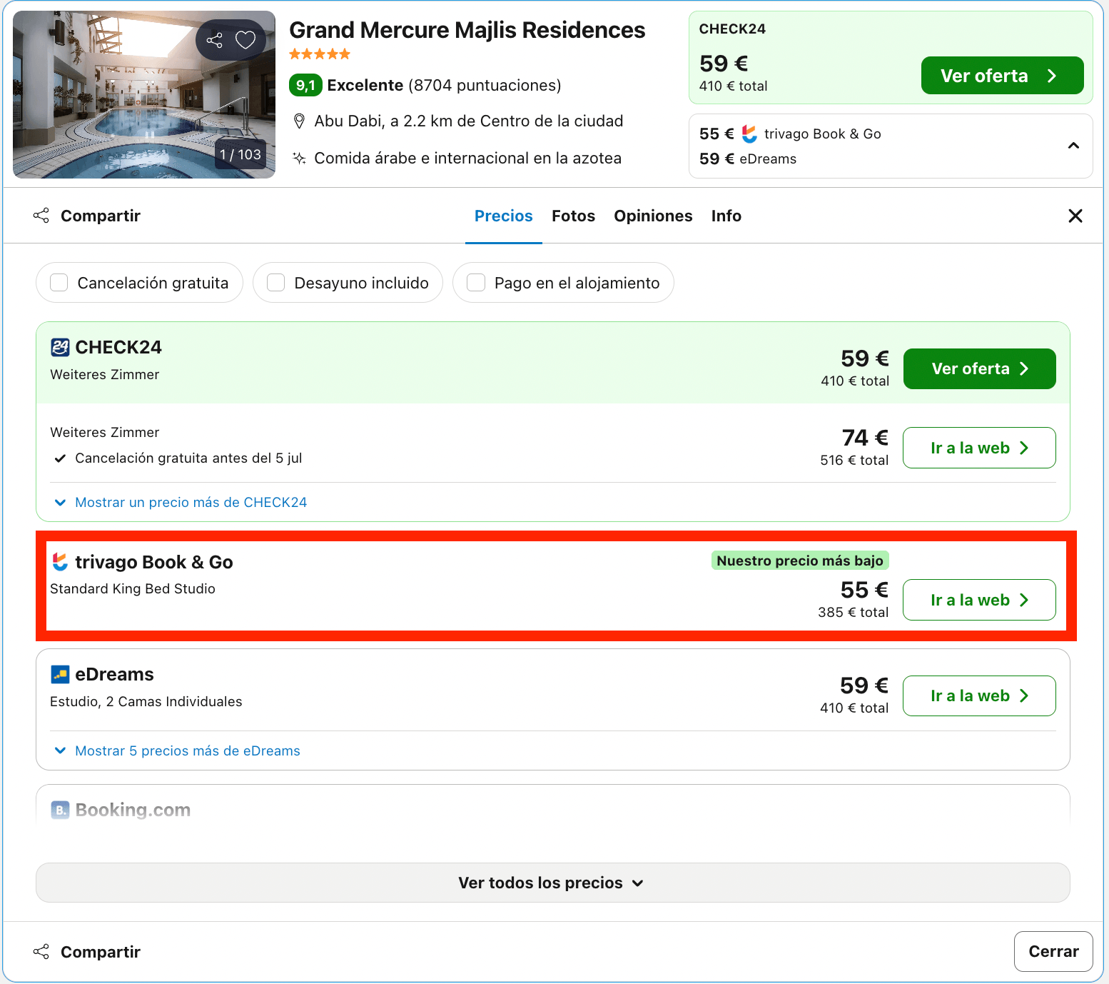Click Ir a la web for the 74 € room
The height and width of the screenshot is (984, 1109).
click(979, 448)
